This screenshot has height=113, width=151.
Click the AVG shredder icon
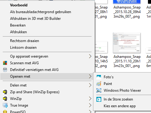point(5,70)
